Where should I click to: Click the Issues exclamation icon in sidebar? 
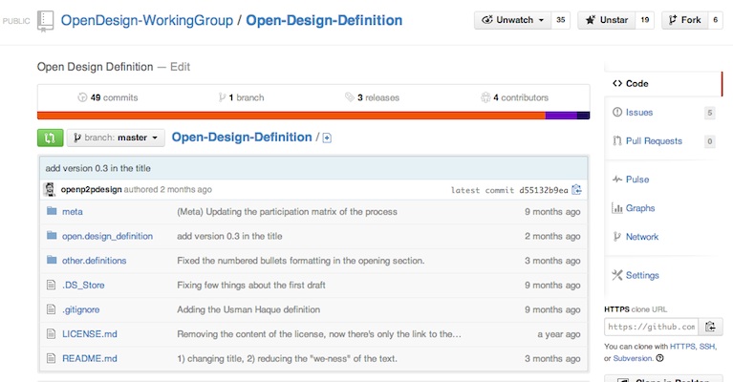[x=617, y=112]
